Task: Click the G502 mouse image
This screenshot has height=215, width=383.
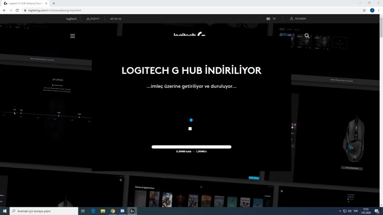Action: pyautogui.click(x=354, y=139)
